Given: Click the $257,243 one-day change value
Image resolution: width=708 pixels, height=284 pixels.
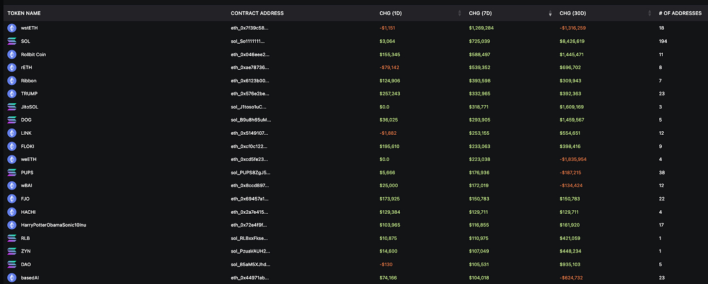Looking at the screenshot, I should pos(389,94).
